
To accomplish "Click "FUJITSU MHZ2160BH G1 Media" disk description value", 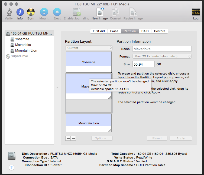I will (74, 154).
